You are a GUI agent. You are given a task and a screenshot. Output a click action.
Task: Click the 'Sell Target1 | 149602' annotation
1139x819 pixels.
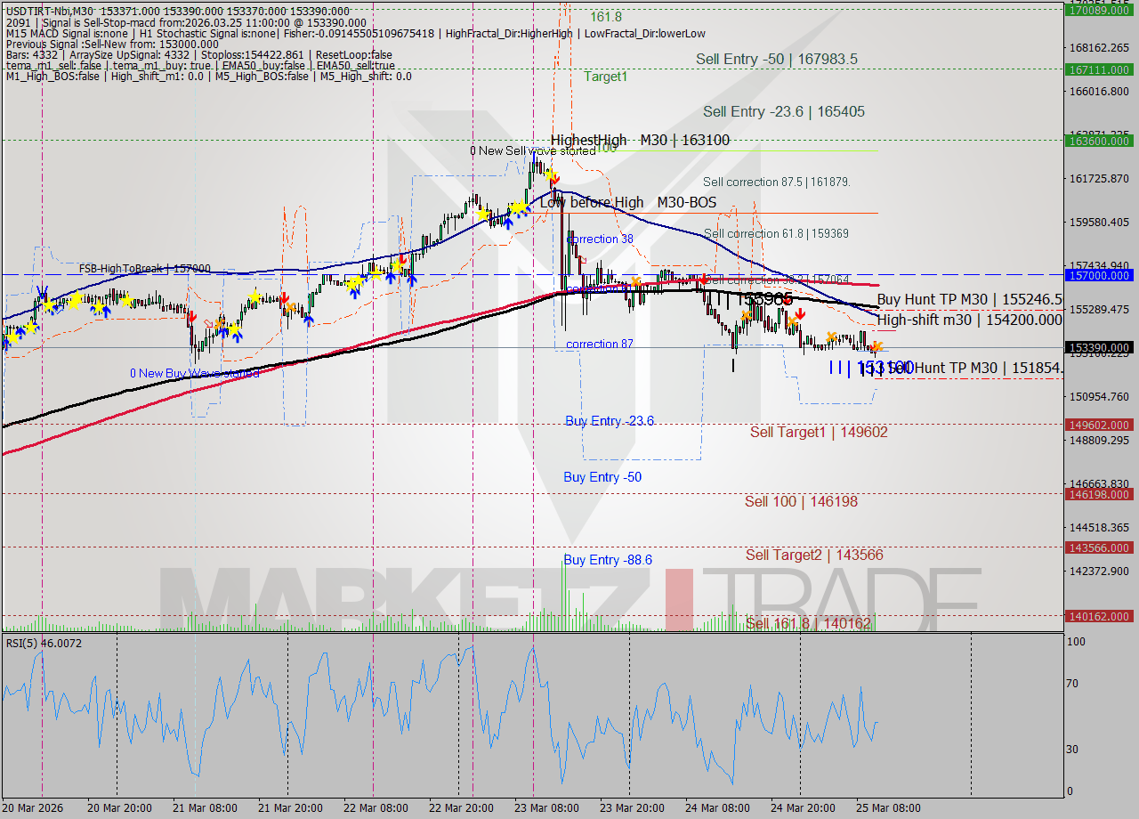pyautogui.click(x=819, y=431)
